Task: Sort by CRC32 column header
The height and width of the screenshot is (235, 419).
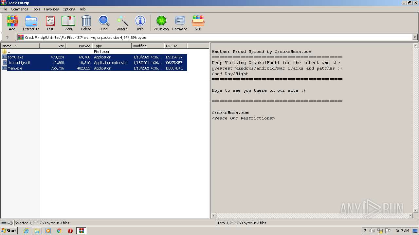Action: (x=176, y=46)
